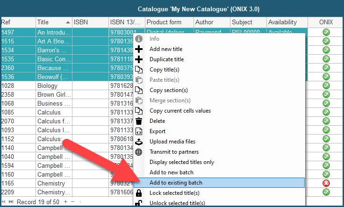Click the Info circle icon in context menu

tap(139, 39)
